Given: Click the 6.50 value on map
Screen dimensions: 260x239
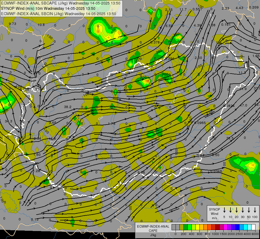Looking at the screenshot, I should point(216,155).
